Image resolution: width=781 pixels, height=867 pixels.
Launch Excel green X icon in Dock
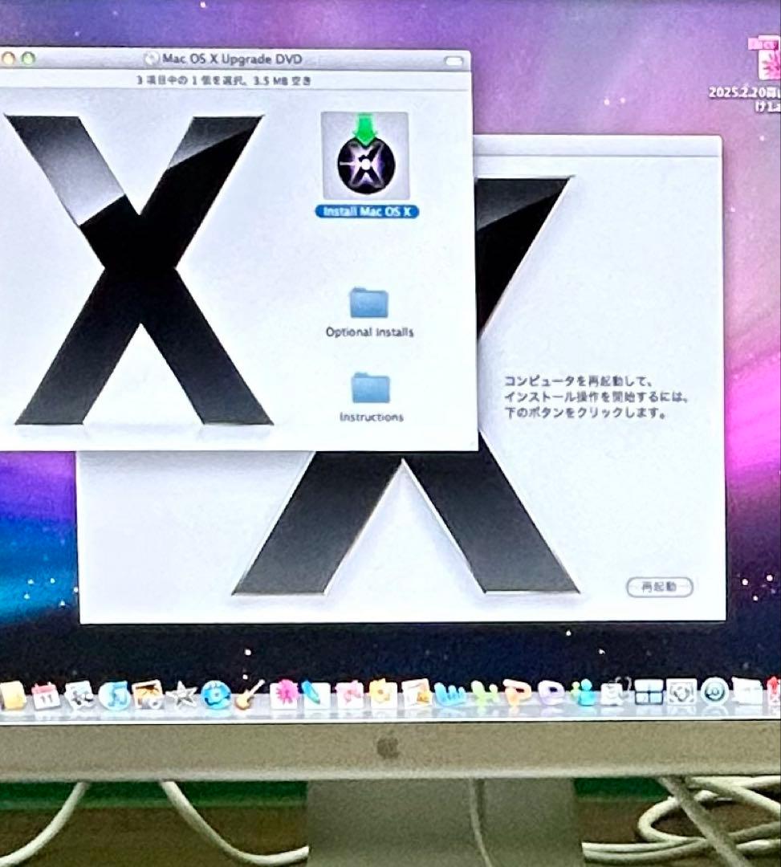[x=484, y=694]
